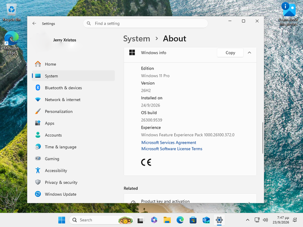Close the Settings window

click(257, 21)
